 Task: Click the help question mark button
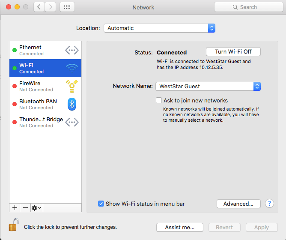[x=269, y=204]
